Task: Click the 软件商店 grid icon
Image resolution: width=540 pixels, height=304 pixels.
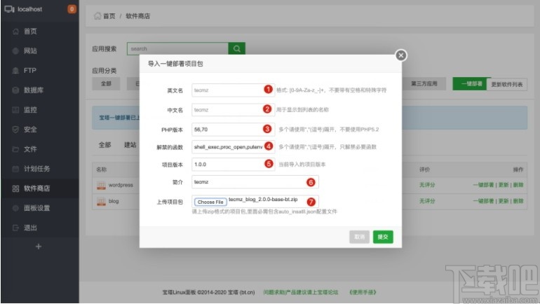Action: tap(15, 188)
